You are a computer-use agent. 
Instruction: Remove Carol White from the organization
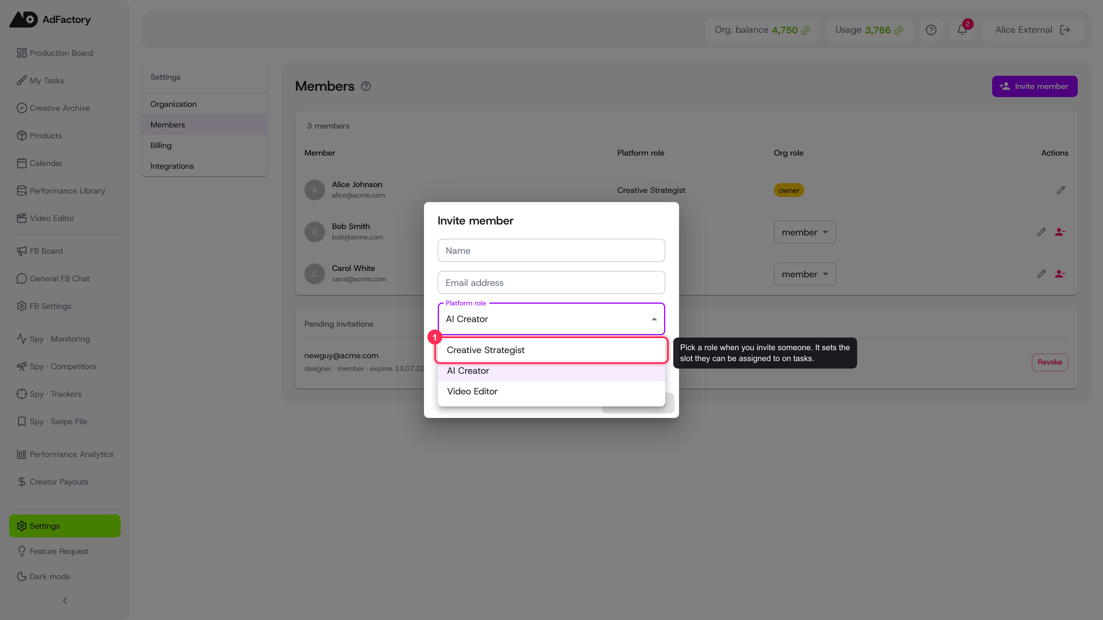(1060, 274)
